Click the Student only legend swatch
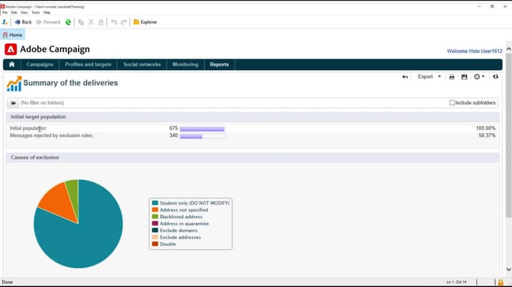Viewport: 512px width, 287px height. [155, 203]
